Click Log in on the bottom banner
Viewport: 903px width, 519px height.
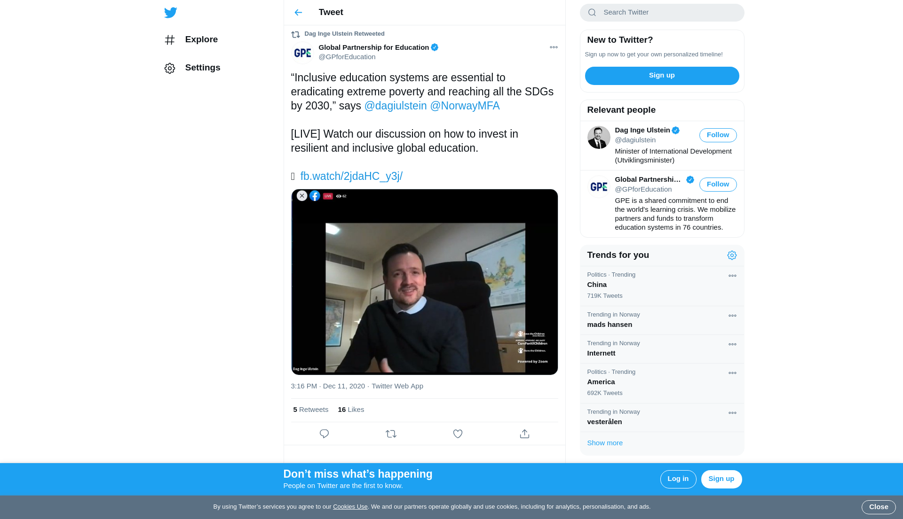(678, 479)
